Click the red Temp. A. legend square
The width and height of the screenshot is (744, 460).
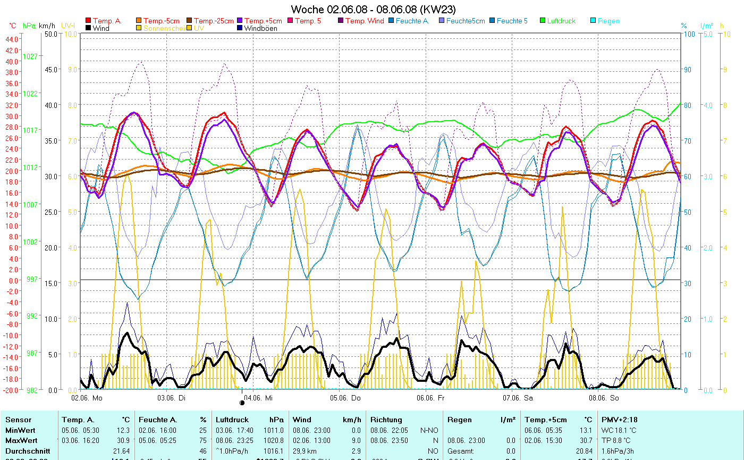click(x=88, y=21)
